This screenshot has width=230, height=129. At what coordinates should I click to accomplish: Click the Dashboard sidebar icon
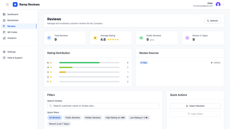(x=4, y=14)
